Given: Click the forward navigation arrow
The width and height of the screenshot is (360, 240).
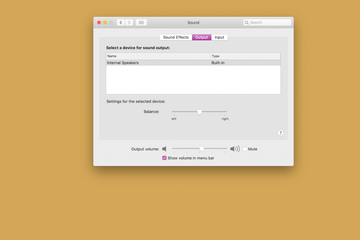Looking at the screenshot, I should pos(129,22).
